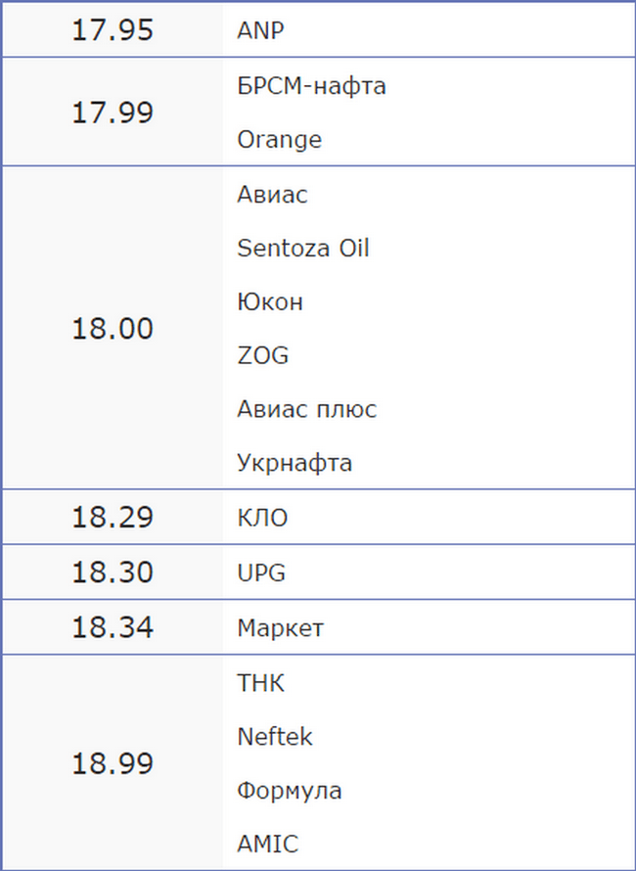Select the ZOG entry
The width and height of the screenshot is (636, 871).
point(263,355)
